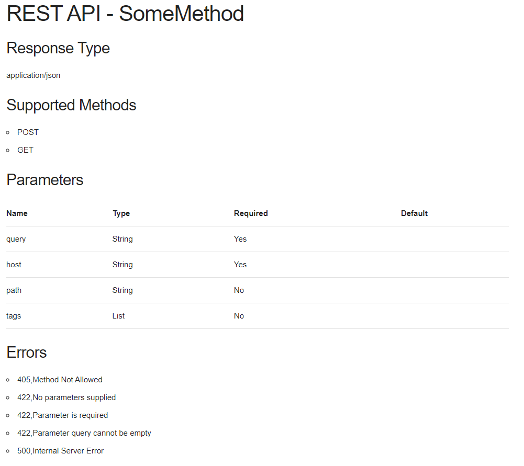Select the Parameters section heading
The height and width of the screenshot is (466, 524).
point(45,180)
